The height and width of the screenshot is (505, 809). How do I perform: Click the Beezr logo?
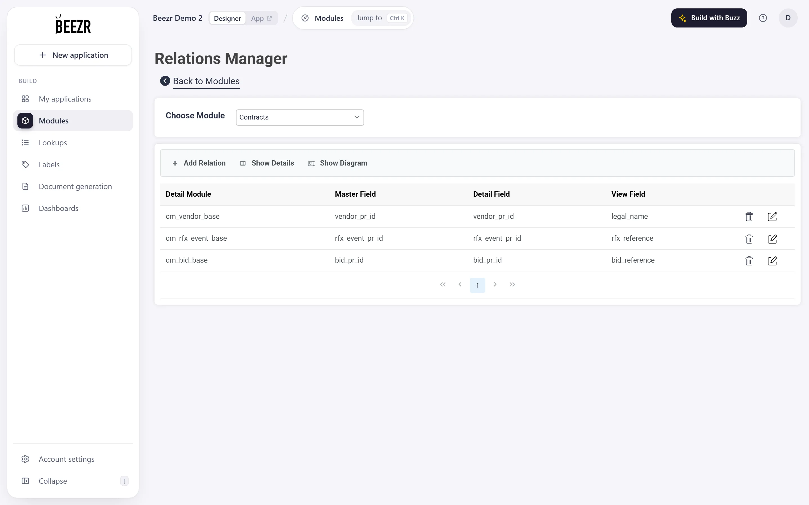(x=73, y=24)
